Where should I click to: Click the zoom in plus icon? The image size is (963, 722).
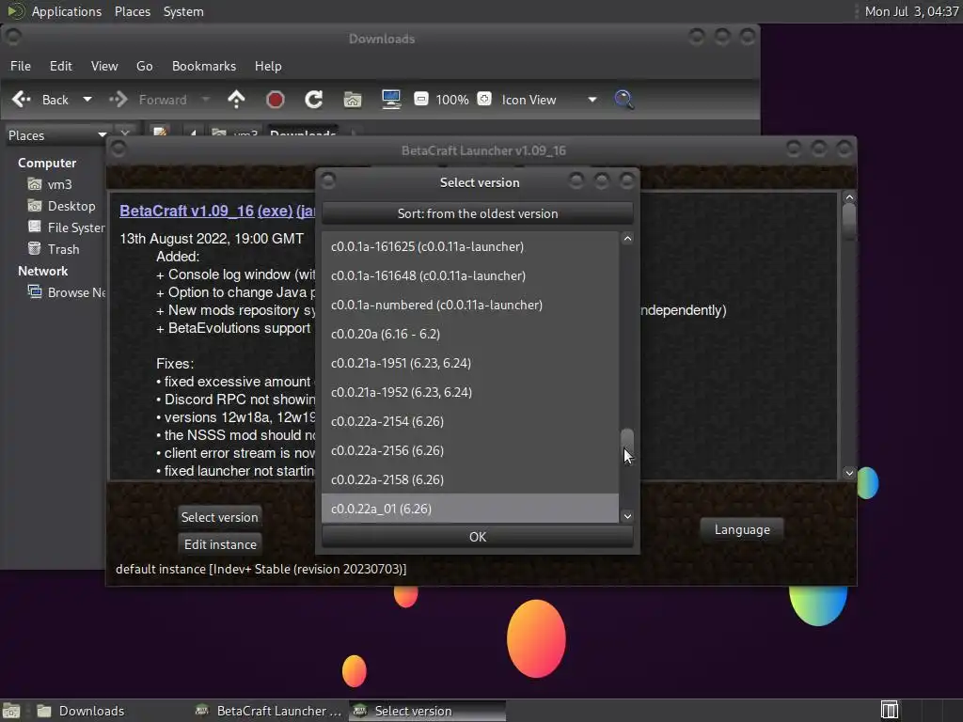tap(484, 99)
